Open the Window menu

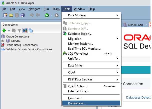pos(79,9)
